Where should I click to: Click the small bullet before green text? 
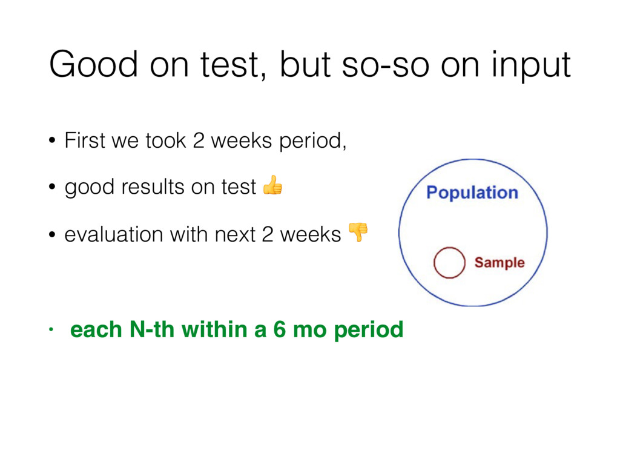tap(51, 329)
